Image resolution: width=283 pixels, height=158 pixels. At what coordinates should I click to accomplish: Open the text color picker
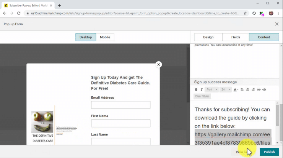click(236, 89)
